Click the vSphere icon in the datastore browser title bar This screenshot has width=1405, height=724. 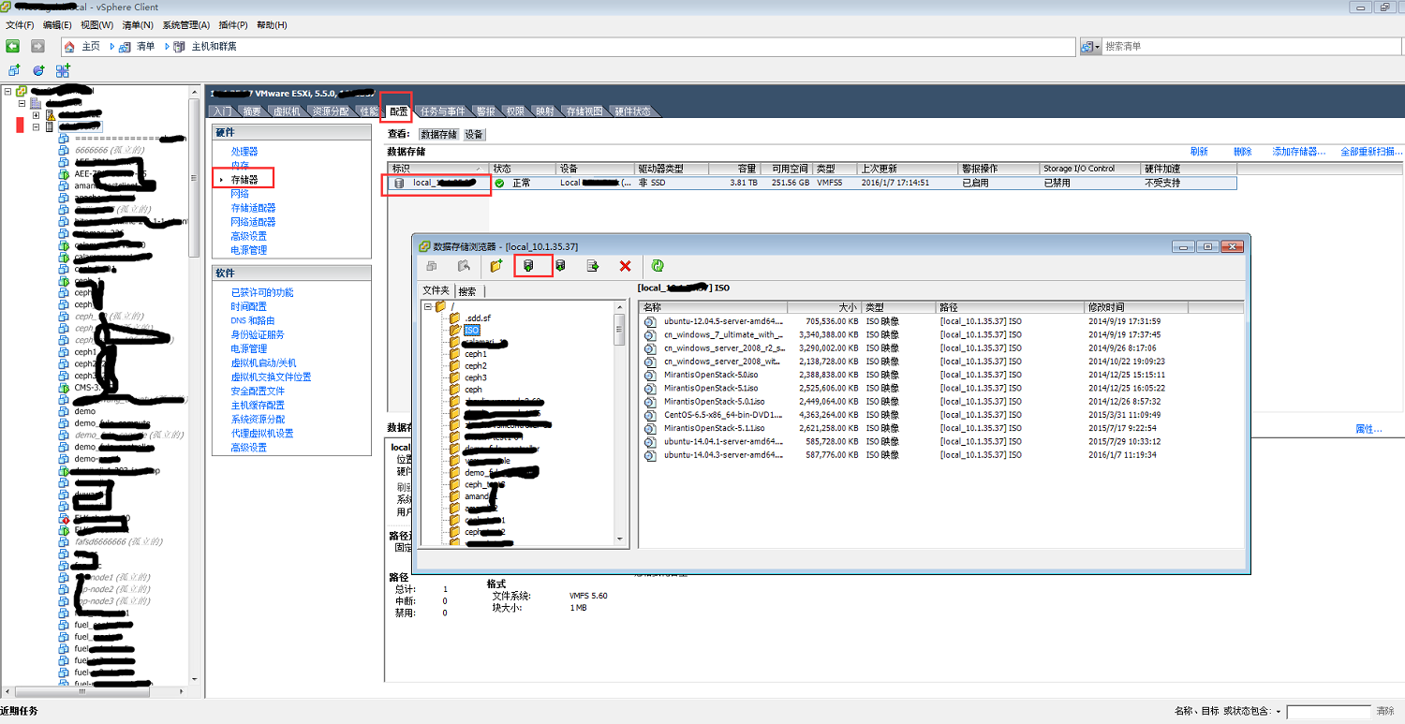click(x=424, y=246)
